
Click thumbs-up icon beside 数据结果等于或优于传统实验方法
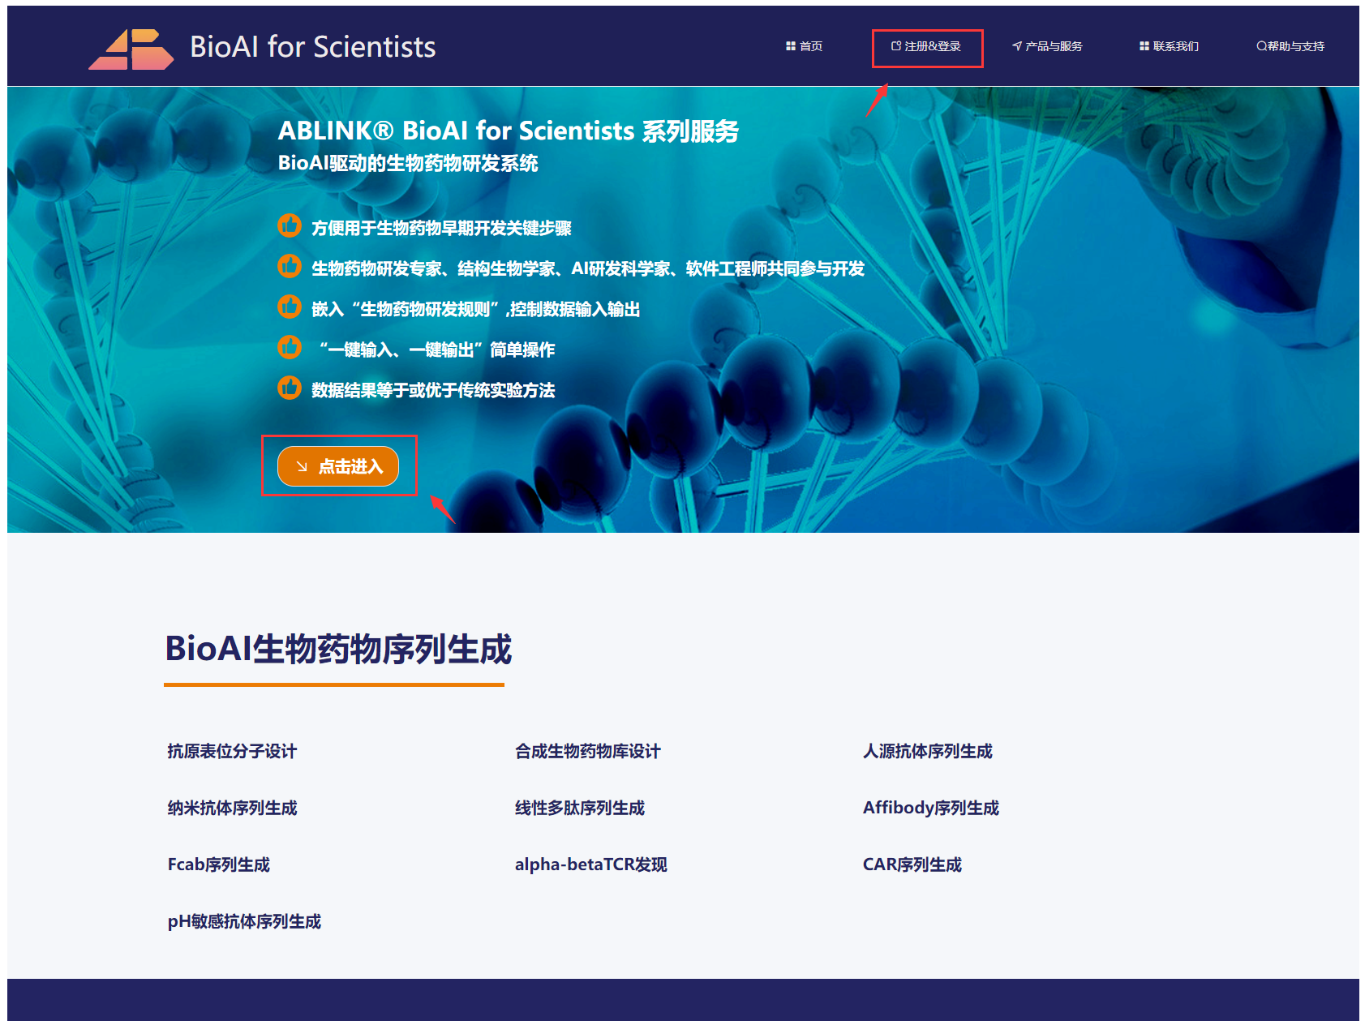(x=290, y=388)
